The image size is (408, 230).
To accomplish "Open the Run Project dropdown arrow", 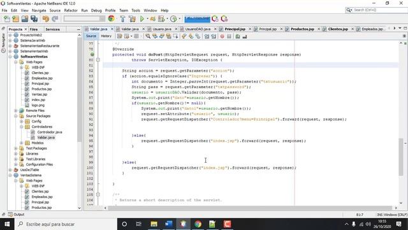I will pyautogui.click(x=147, y=19).
